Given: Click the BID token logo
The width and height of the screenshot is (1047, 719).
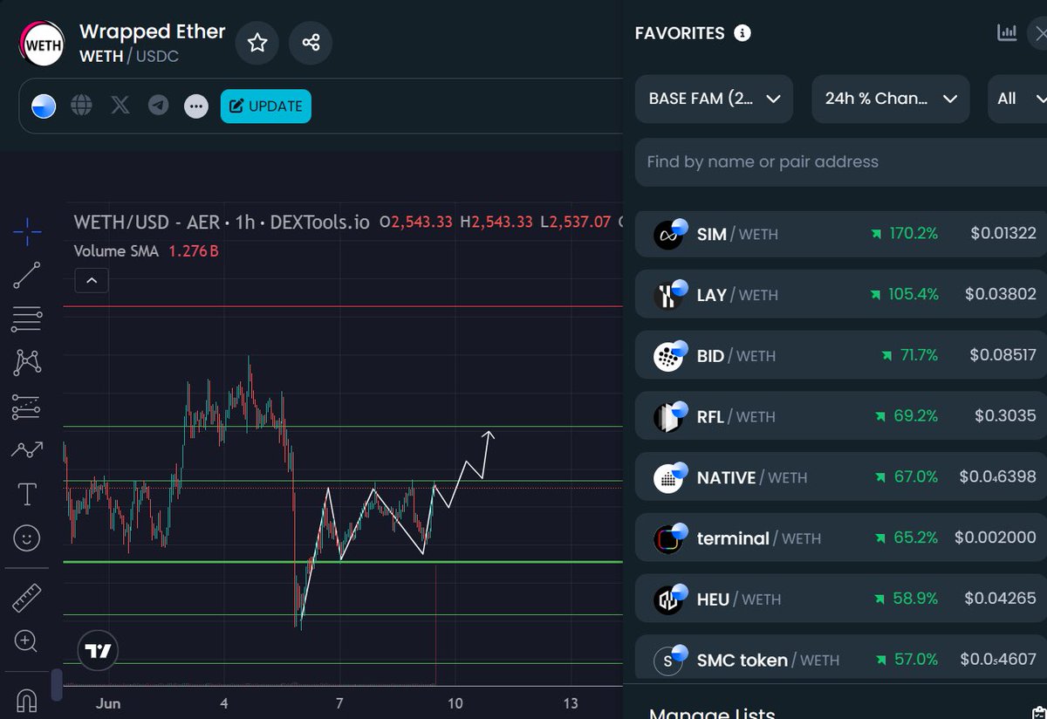Looking at the screenshot, I should (668, 356).
